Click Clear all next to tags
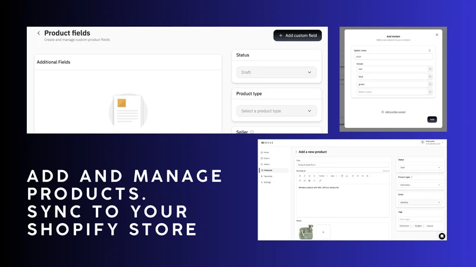Screen dimensions: 476x267 tap(430, 226)
